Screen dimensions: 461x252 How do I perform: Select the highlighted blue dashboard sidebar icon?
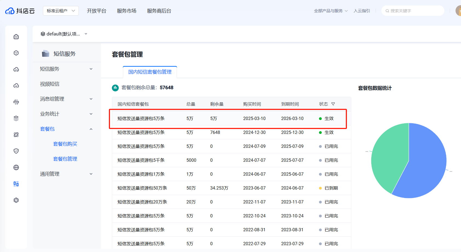(16, 184)
